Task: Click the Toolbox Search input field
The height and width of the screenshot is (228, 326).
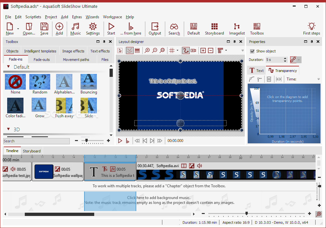Action: [37, 141]
